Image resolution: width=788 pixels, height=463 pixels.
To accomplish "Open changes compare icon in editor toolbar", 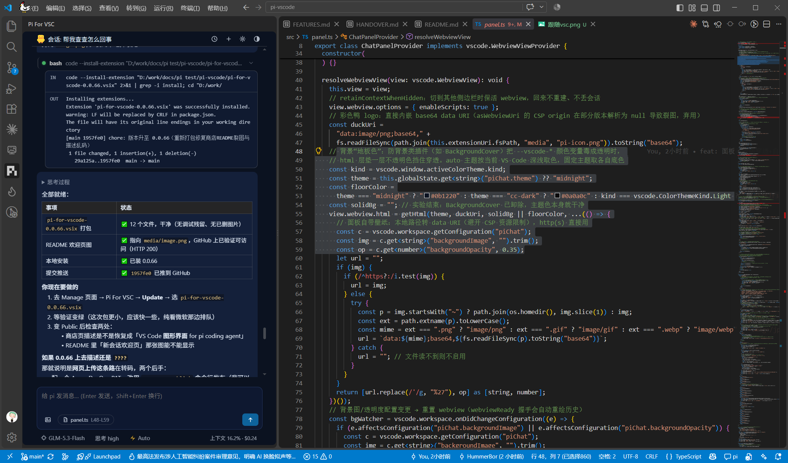I will click(705, 24).
